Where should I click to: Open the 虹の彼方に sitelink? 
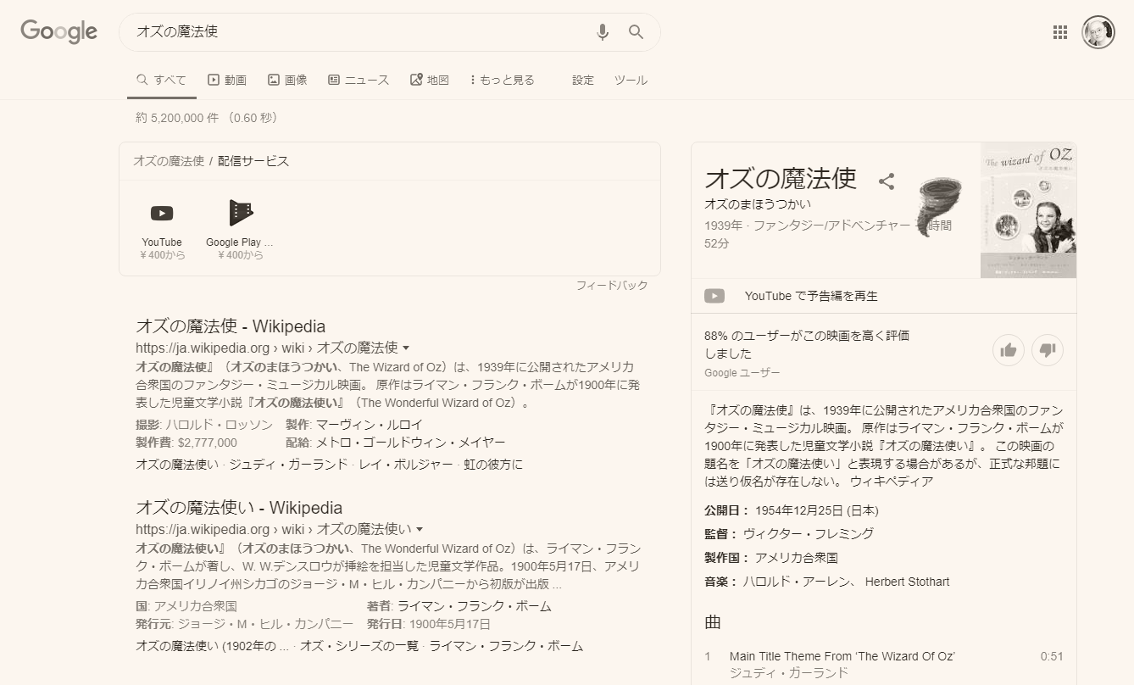click(x=493, y=464)
